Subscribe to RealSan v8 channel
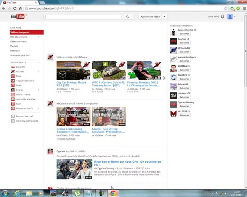Screen dimensions: 247x197 tap(184, 43)
